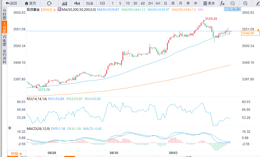Click the RSI1:53.85 value
The width and height of the screenshot is (260, 157).
(56, 99)
